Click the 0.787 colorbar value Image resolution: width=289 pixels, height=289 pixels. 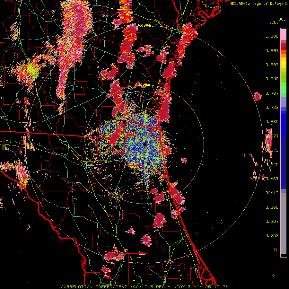coord(272,93)
